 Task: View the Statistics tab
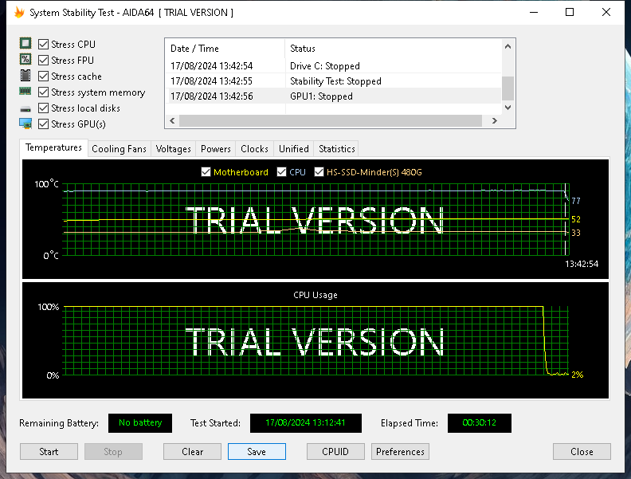[337, 149]
